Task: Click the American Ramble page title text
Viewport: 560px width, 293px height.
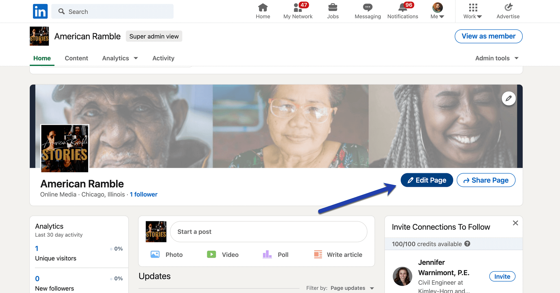Action: 82,184
